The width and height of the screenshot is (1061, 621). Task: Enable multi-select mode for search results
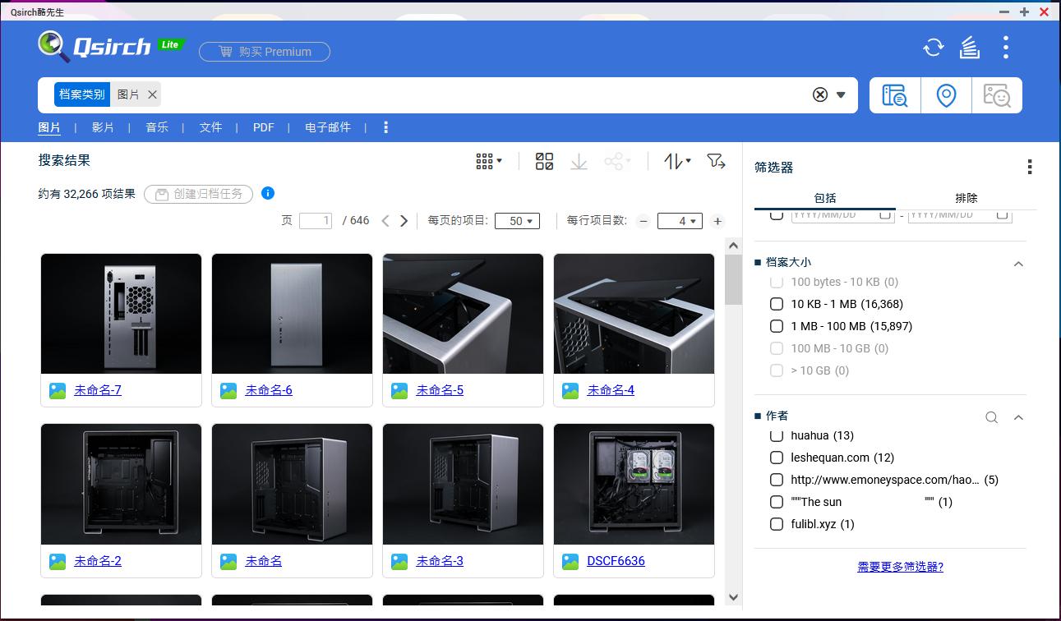[543, 161]
